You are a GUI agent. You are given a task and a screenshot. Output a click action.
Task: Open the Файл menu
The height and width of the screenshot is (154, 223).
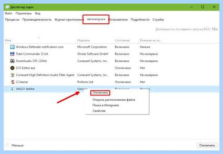(x=9, y=13)
